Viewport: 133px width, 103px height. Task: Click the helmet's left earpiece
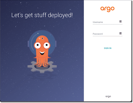tap(28, 44)
